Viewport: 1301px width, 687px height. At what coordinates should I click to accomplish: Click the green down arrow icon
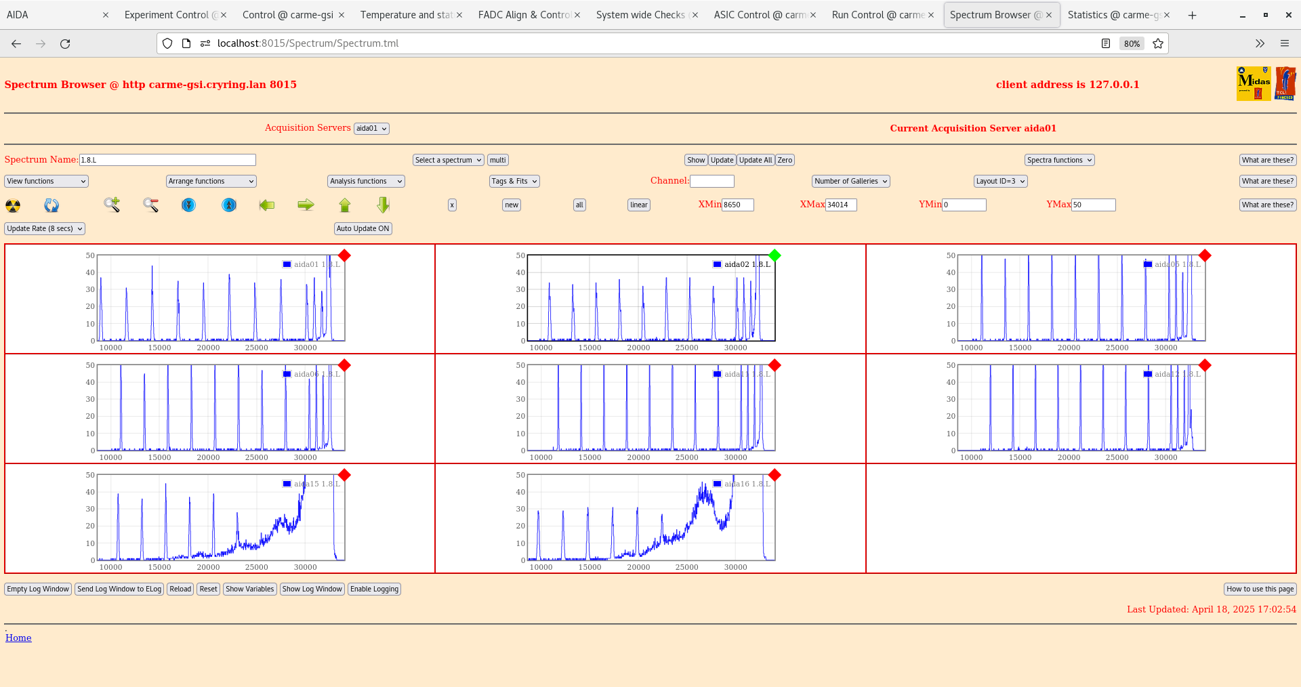coord(384,205)
